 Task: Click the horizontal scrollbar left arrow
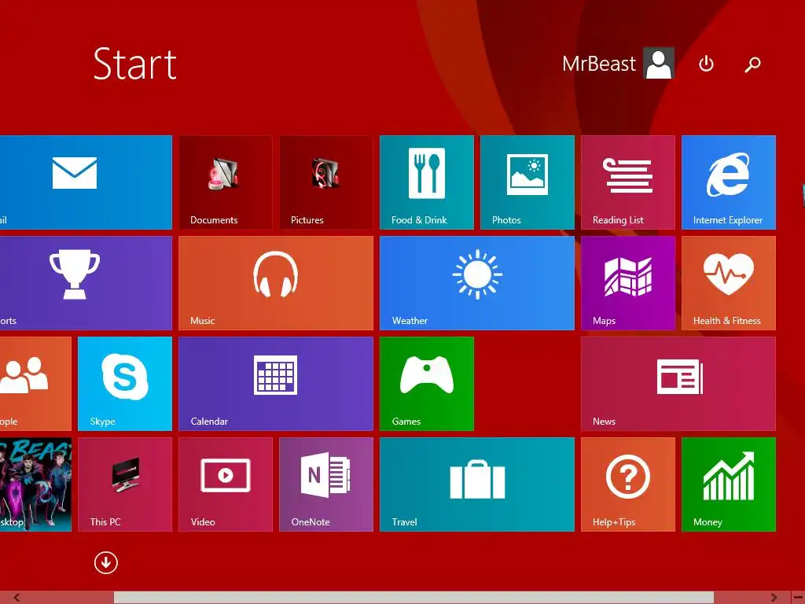coord(17,598)
